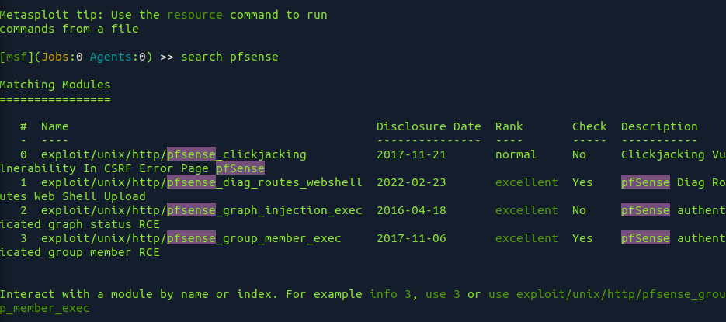726x322 pixels.
Task: Click 'p_member_exec' wrapped line at bottom
Action: tap(45, 308)
